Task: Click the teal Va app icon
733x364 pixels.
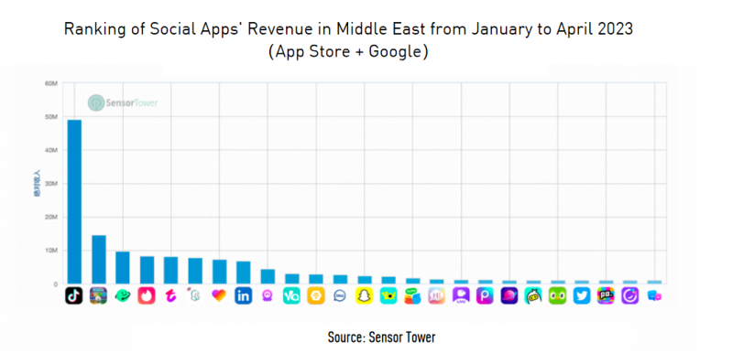Action: click(291, 295)
